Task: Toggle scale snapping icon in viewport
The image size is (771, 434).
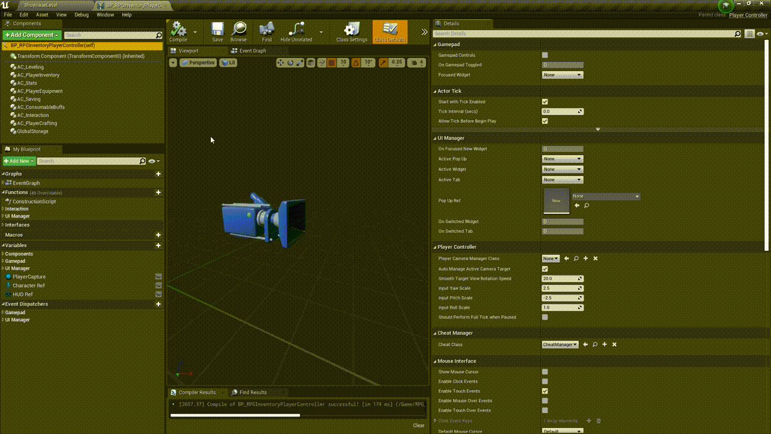Action: tap(383, 63)
